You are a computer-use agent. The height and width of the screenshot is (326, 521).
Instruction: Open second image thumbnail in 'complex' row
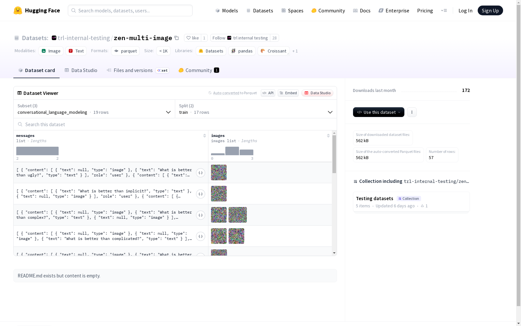point(238,215)
